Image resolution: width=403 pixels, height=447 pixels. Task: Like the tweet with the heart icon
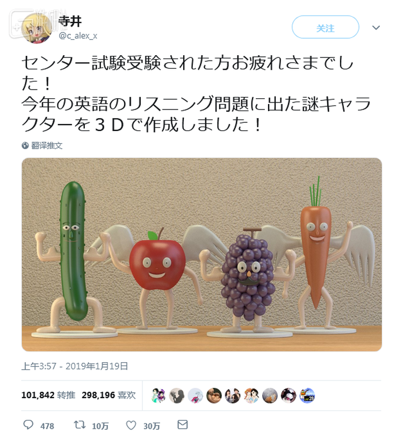point(131,426)
